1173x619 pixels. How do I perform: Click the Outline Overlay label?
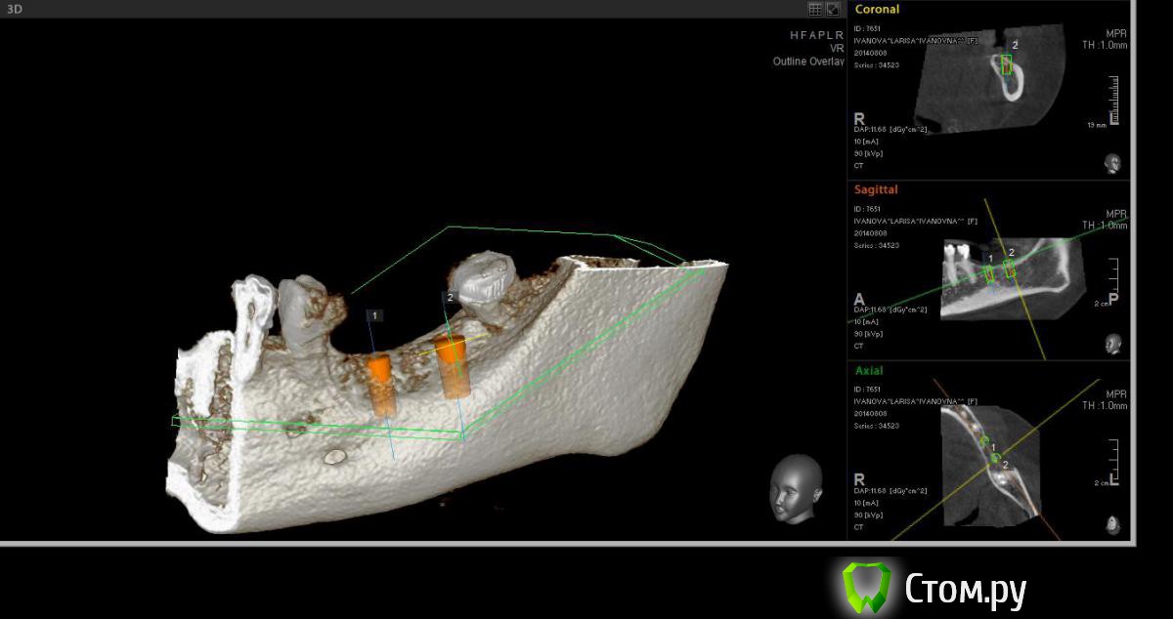coord(807,62)
